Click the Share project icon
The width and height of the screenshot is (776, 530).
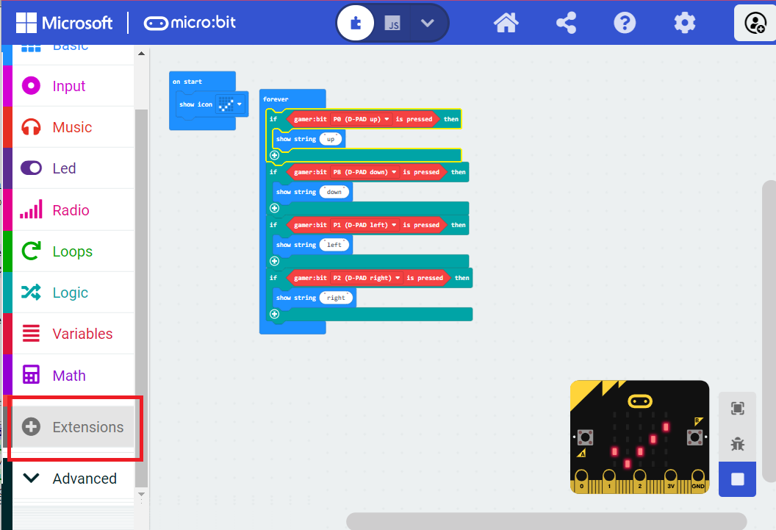(566, 23)
